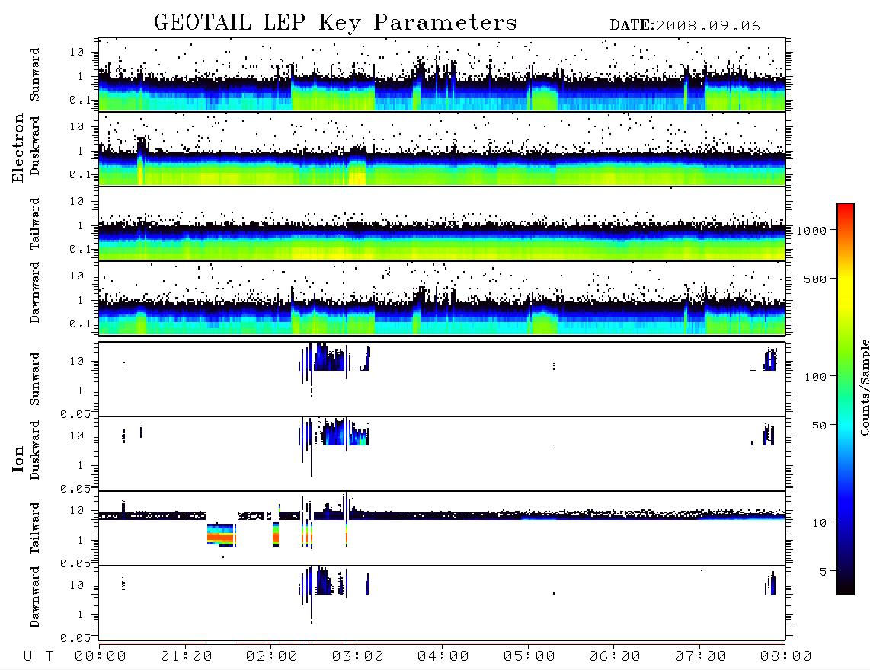Click the "GEOTAIL LEP Key Parameters" title

[335, 23]
